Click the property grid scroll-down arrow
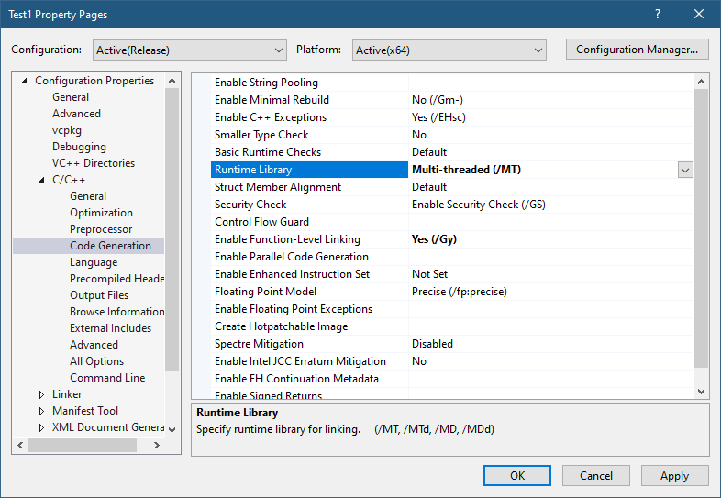This screenshot has height=498, width=721. (x=702, y=391)
